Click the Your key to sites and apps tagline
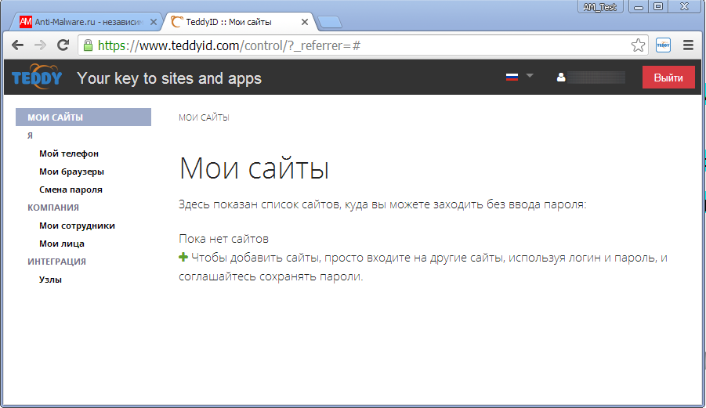706x408 pixels. (x=169, y=78)
